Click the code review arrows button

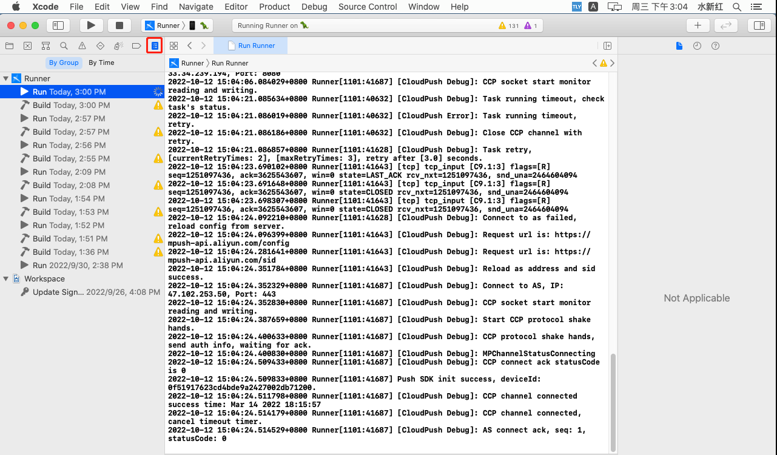tap(726, 25)
